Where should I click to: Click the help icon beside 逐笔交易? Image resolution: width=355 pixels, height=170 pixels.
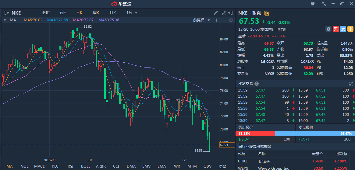click(x=257, y=84)
